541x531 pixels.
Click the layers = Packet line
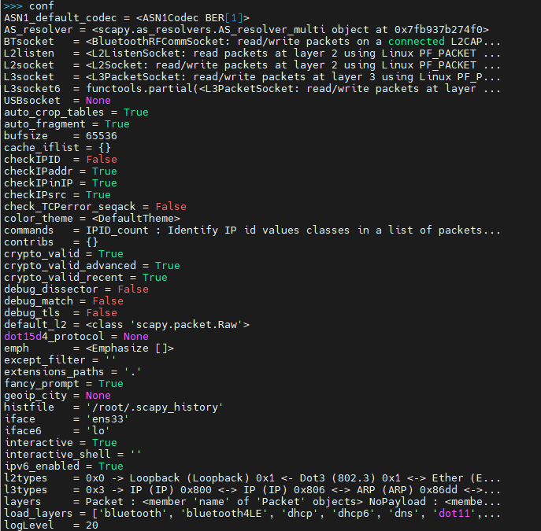252,502
